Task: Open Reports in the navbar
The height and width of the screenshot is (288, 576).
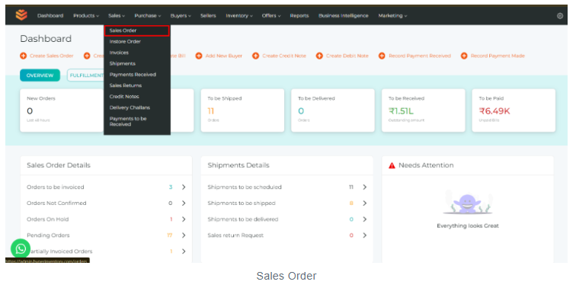Action: coord(299,16)
